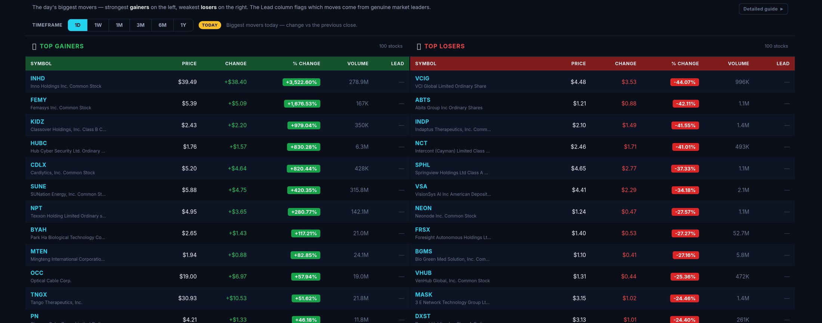This screenshot has width=822, height=323.
Task: Open NPT stock symbol link
Action: point(36,208)
